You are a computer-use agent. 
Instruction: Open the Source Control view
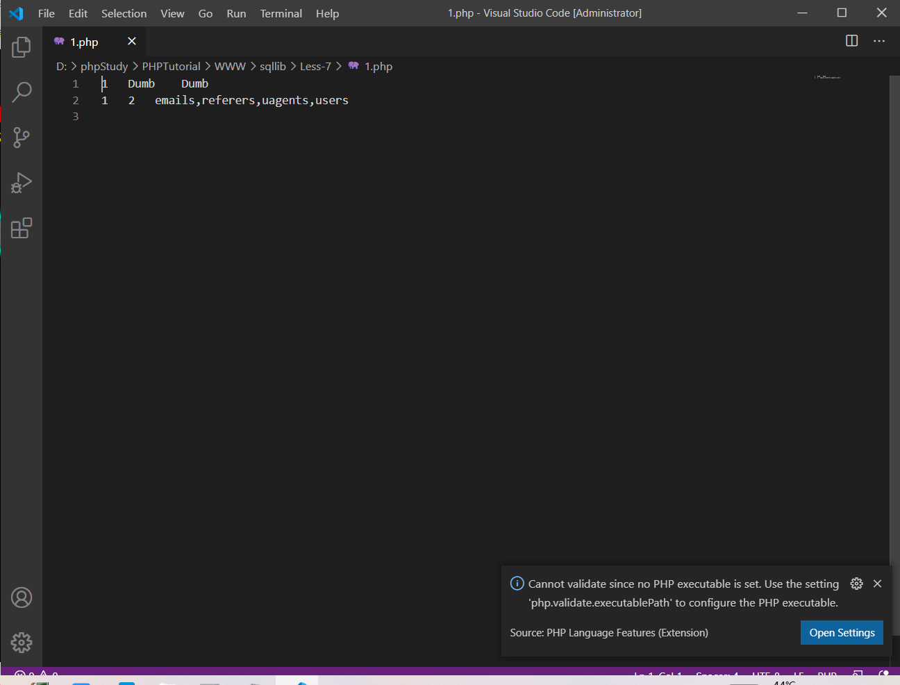coord(22,137)
